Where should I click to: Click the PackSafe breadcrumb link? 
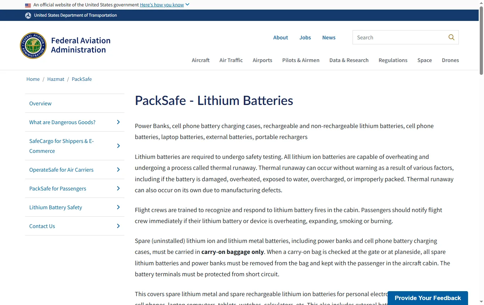(82, 79)
